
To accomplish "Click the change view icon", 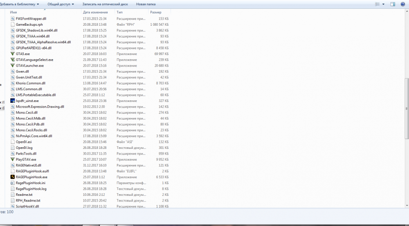I will (x=377, y=4).
